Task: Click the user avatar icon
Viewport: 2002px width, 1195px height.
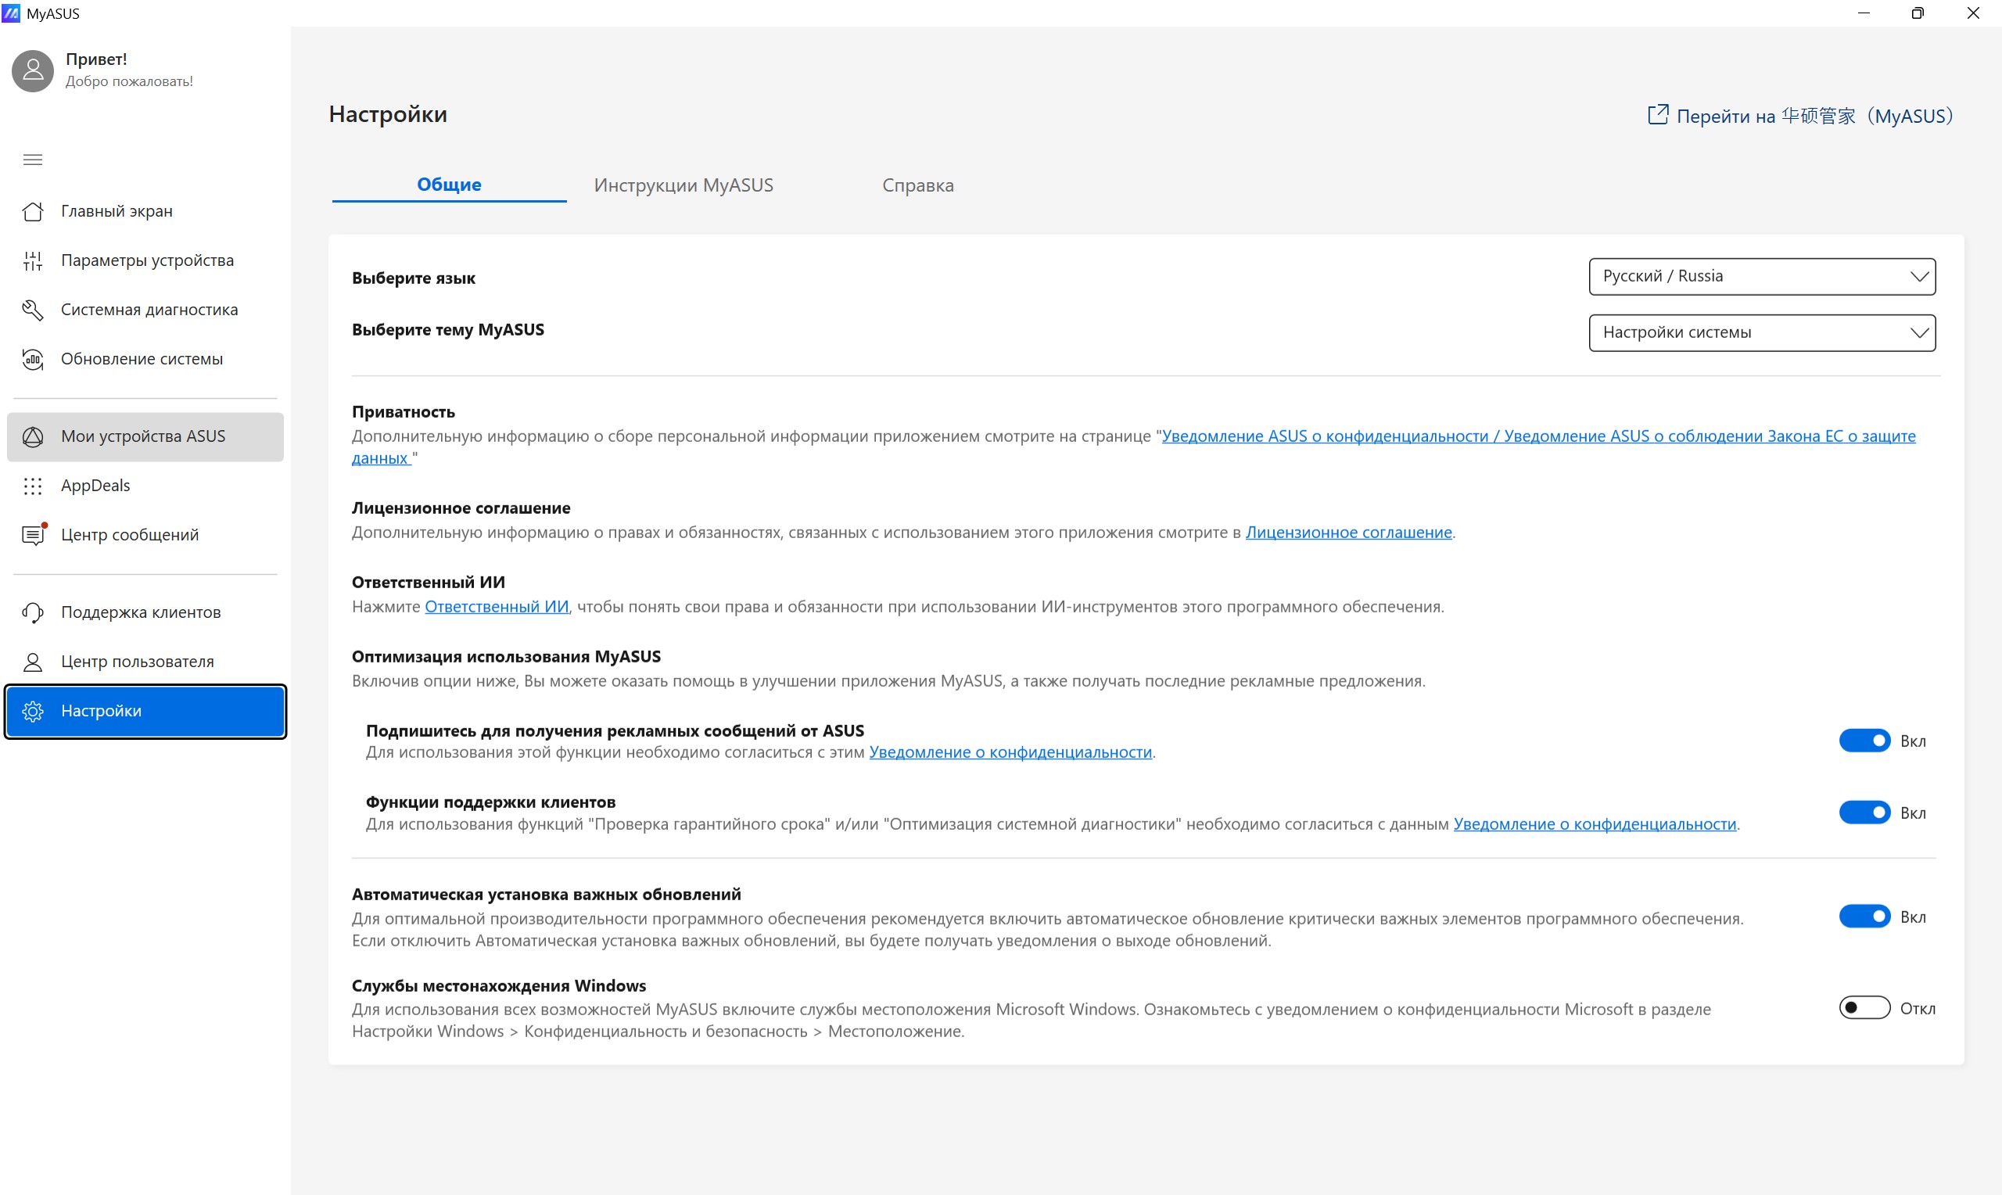Action: click(x=33, y=71)
